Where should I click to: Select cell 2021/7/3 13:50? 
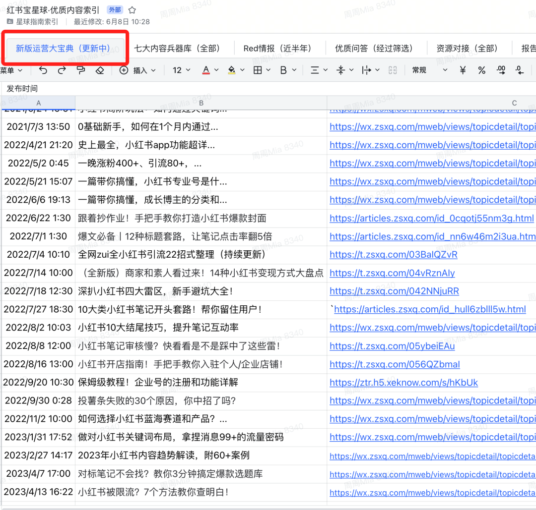[x=38, y=127]
